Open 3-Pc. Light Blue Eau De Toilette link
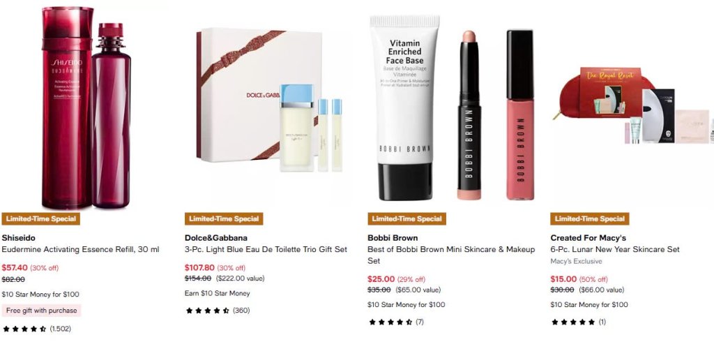 (x=266, y=249)
